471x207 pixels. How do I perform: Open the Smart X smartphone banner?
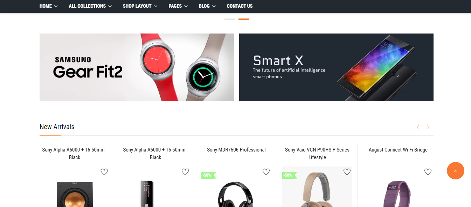click(x=336, y=67)
